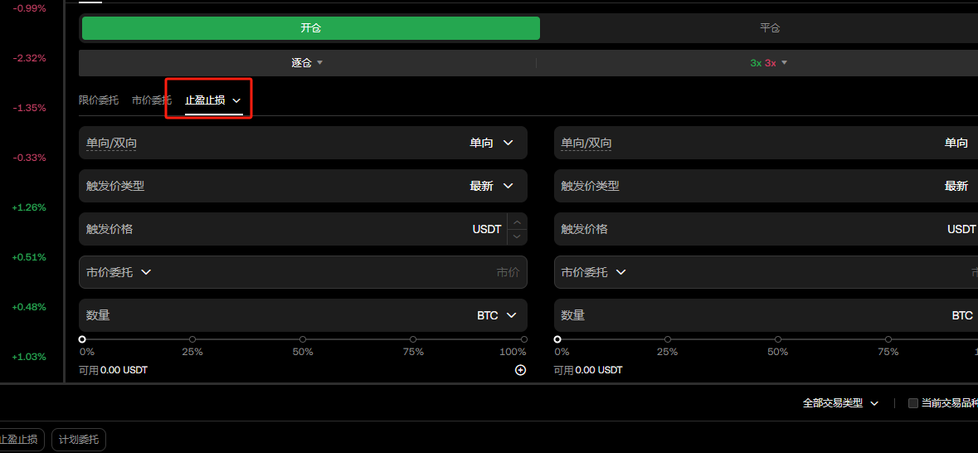This screenshot has width=978, height=453.
Task: Tick the 当前交易品种 checkbox
Action: (913, 403)
